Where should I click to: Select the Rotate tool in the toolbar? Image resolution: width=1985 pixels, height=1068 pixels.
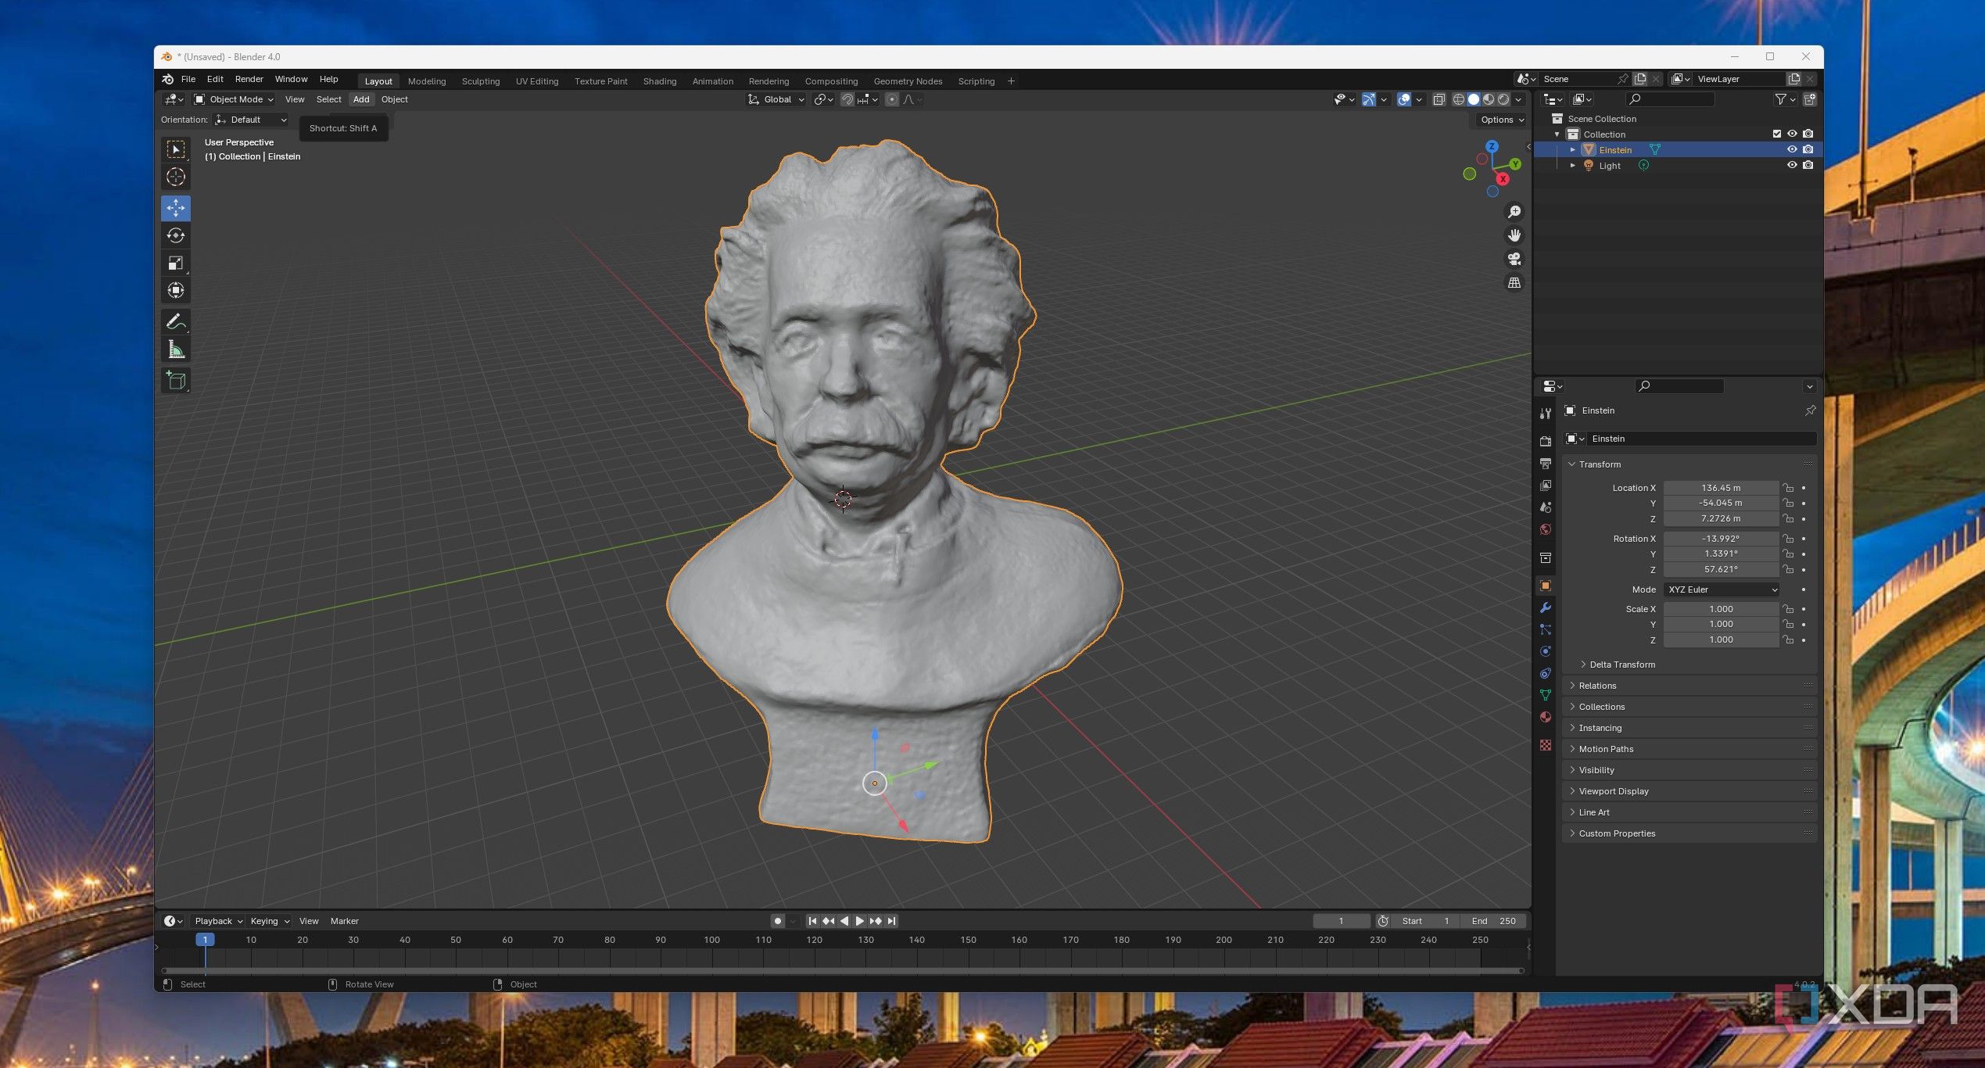click(175, 235)
